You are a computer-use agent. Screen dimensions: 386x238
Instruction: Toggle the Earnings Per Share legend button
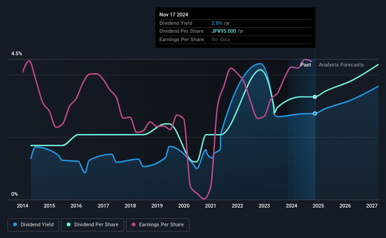(x=158, y=225)
